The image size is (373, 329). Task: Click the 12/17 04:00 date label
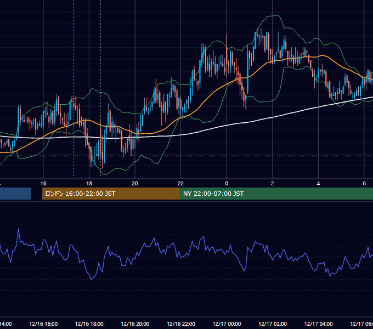coord(319,324)
